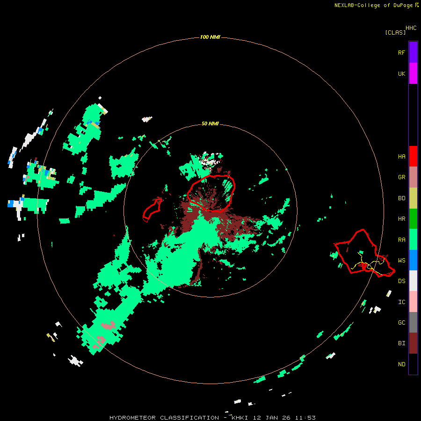Click the DS white legend swatch

[x=413, y=281]
